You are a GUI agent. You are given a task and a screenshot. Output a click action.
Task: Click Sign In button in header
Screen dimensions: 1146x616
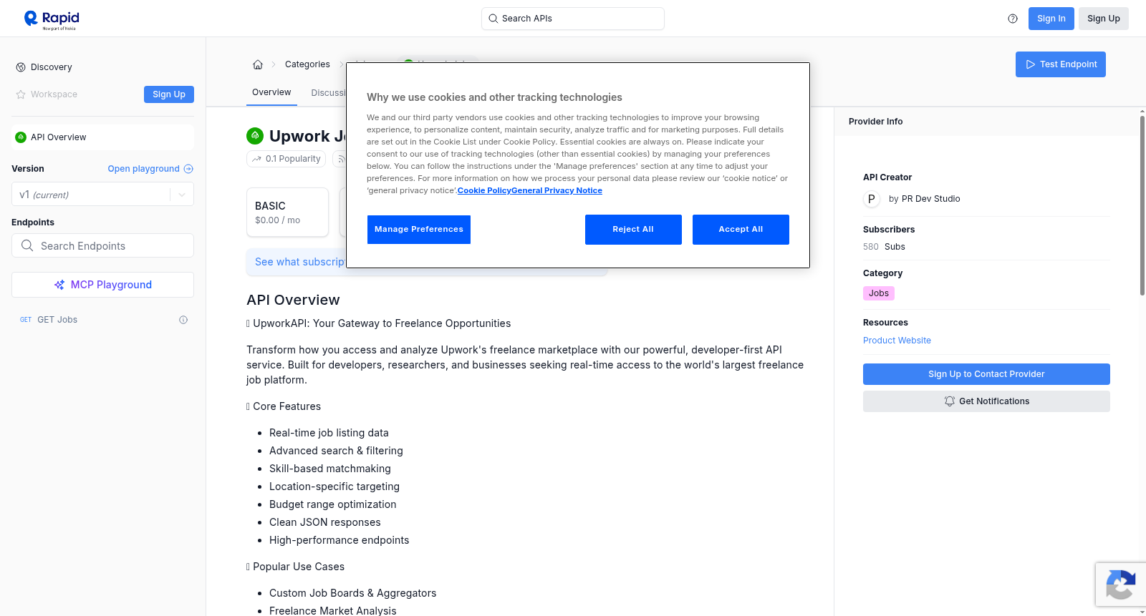[x=1051, y=19]
